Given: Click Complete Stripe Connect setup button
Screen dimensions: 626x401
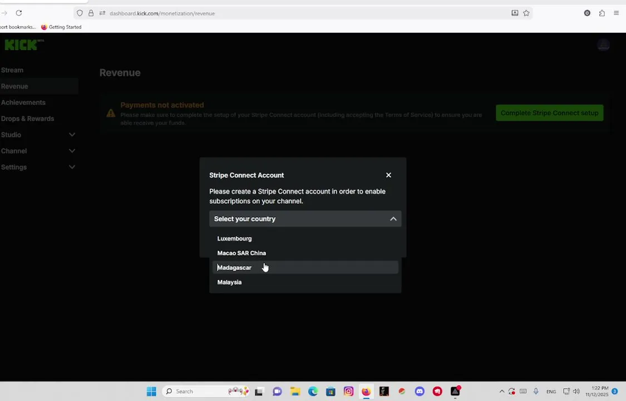Looking at the screenshot, I should tap(549, 113).
